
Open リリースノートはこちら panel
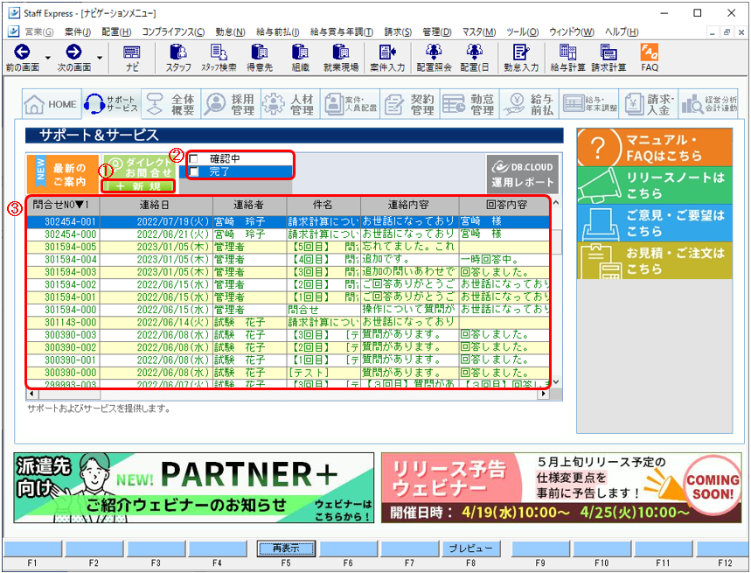click(654, 185)
